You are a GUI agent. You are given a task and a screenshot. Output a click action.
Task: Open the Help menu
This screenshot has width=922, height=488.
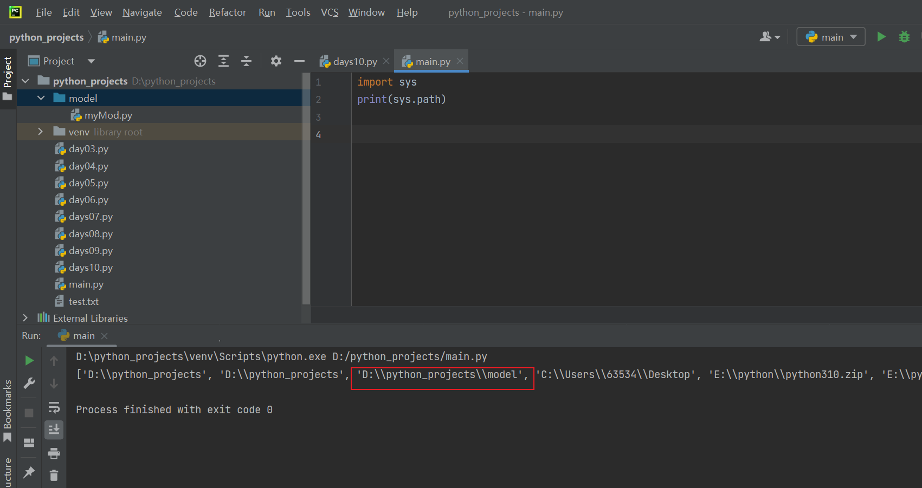coord(407,12)
